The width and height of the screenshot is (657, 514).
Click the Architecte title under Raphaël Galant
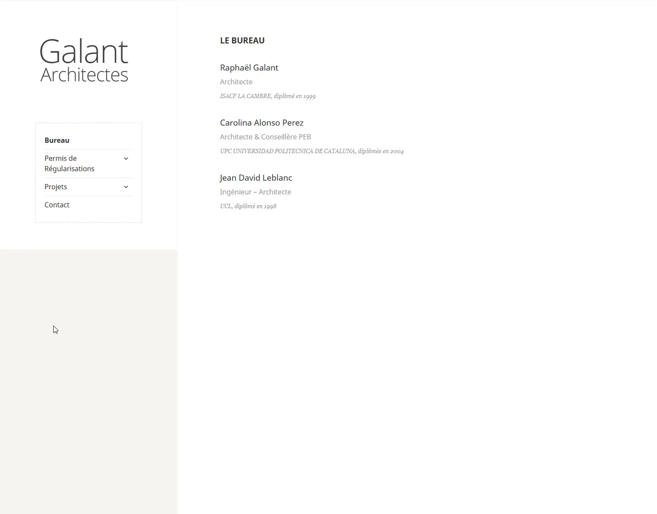tap(236, 82)
